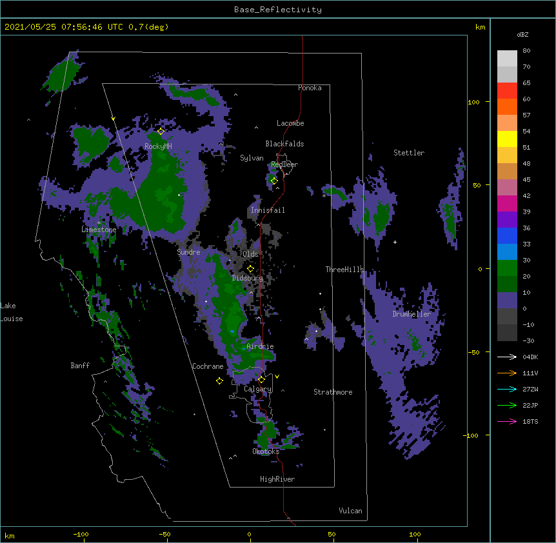556x543 pixels.
Task: Select the 36 dBZ blue color swatch
Action: click(x=507, y=235)
